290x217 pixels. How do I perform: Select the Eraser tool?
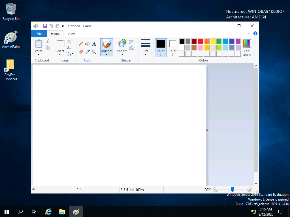coord(81,52)
